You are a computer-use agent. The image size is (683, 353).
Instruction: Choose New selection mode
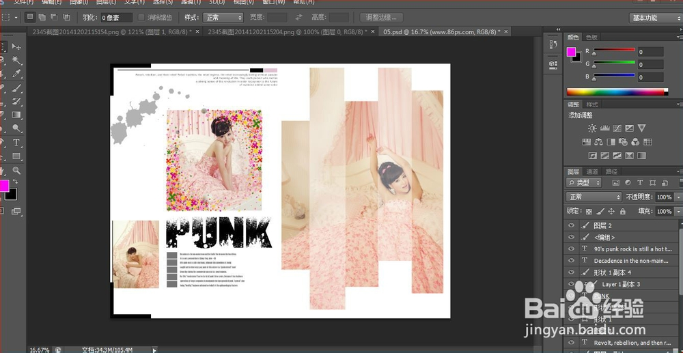29,17
